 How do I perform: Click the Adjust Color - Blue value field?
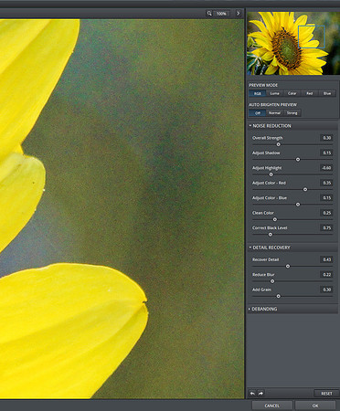(x=326, y=198)
